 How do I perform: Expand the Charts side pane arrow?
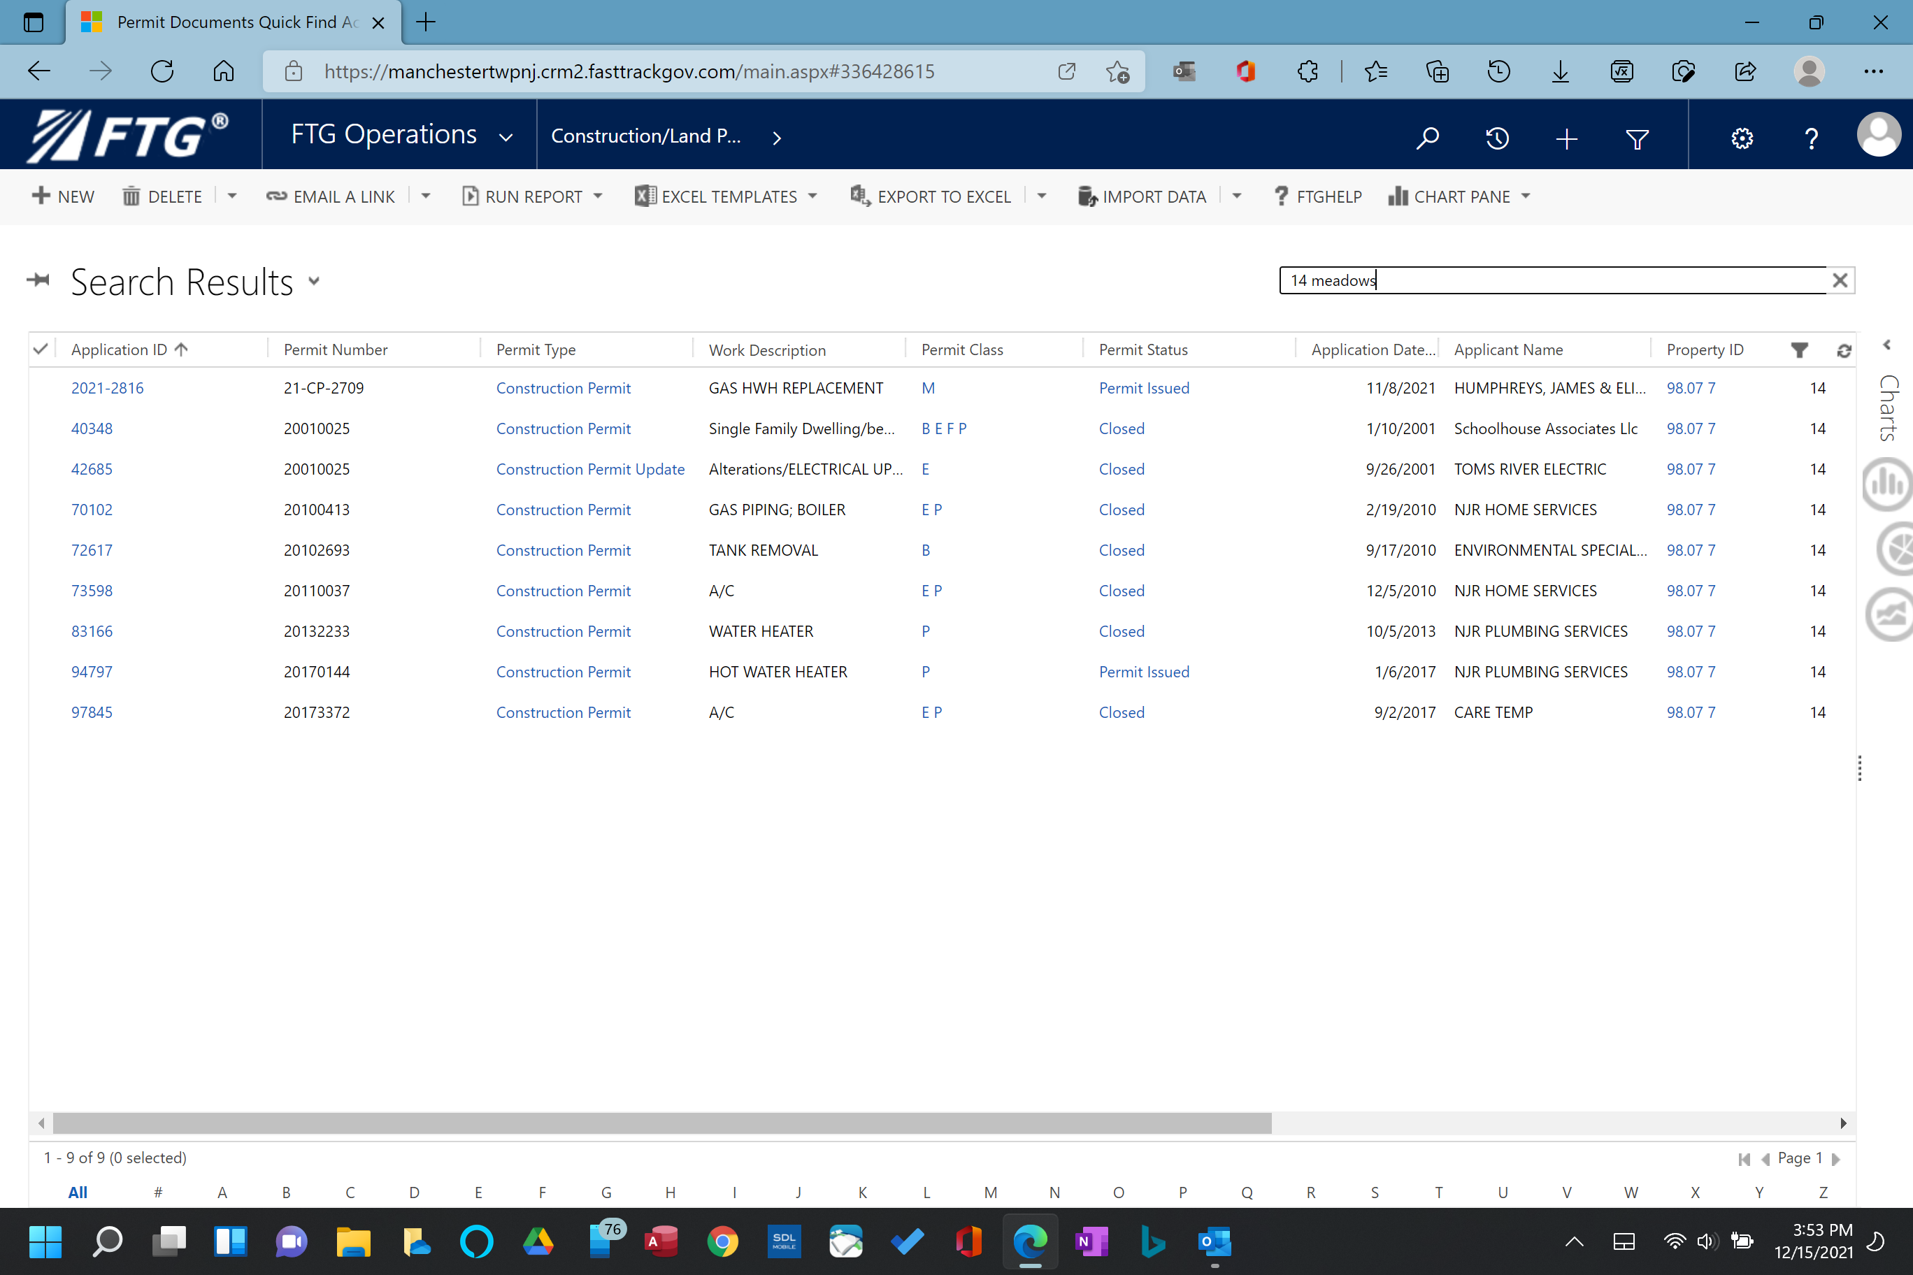tap(1887, 345)
